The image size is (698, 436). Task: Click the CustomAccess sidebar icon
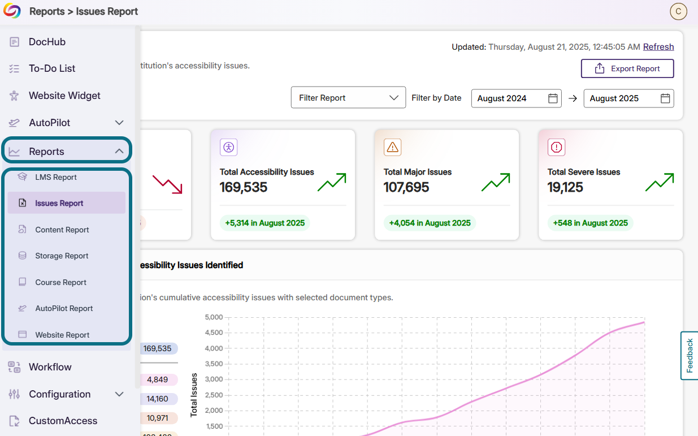click(15, 421)
